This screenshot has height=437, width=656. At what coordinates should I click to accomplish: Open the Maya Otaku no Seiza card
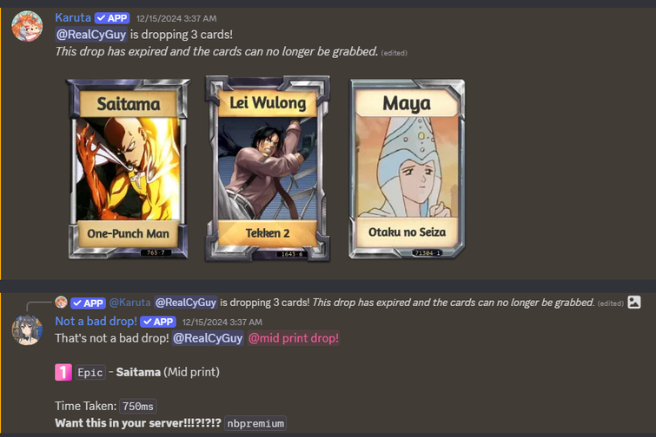408,169
